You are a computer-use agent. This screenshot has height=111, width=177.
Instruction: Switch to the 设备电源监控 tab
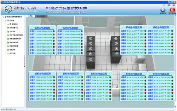41,16
